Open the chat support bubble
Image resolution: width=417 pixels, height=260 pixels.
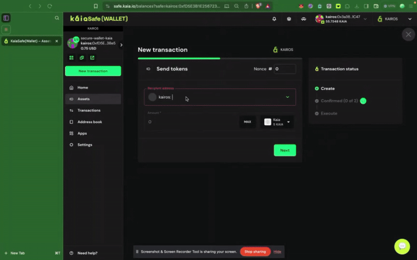(402, 246)
